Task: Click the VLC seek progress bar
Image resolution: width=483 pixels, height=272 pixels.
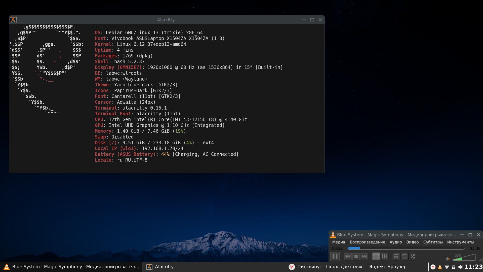Action: point(406,248)
